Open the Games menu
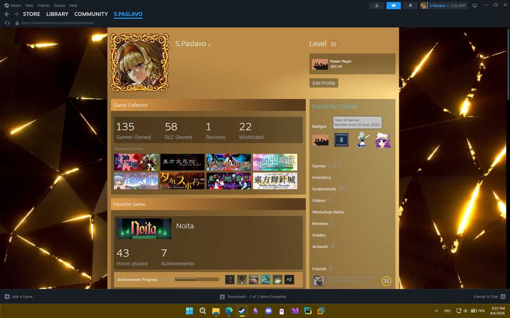The height and width of the screenshot is (318, 510). [59, 6]
